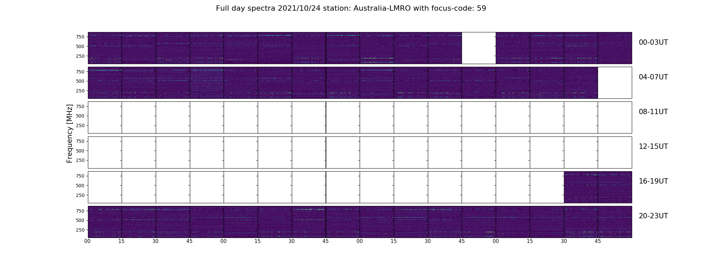Viewport: 702px width, 267px height.
Task: Click the 250 tick label in the 04-07UT row
Action: coord(80,91)
